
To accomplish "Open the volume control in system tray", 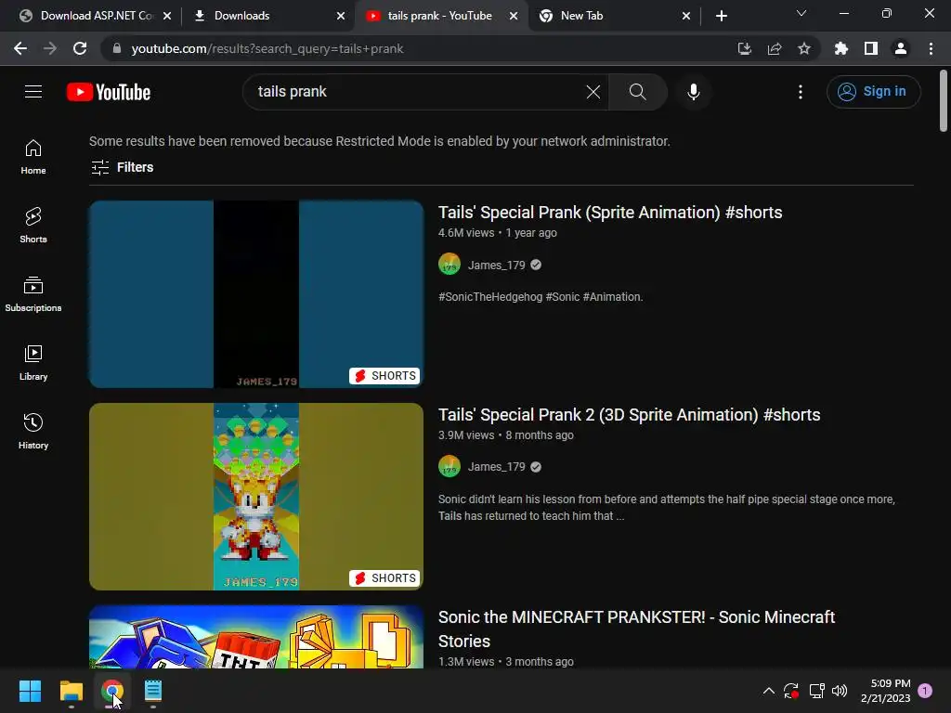I will coord(840,691).
